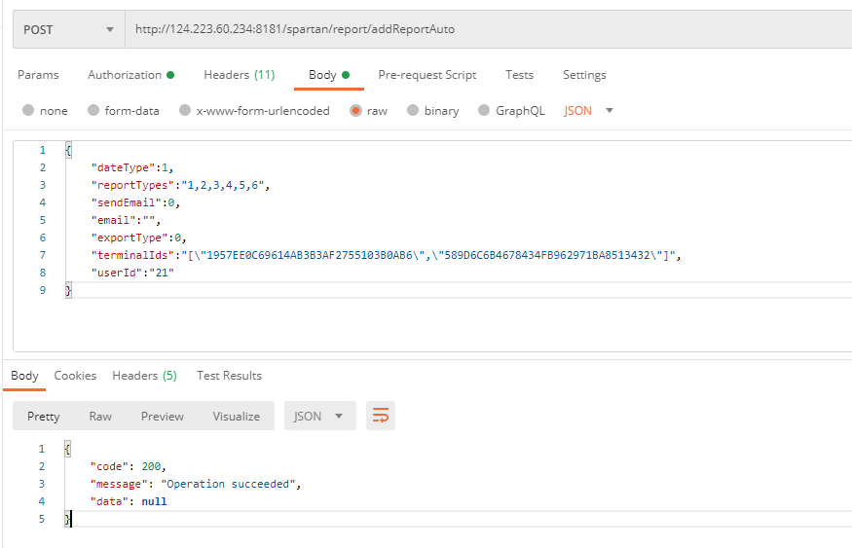Expand the JSON body format dropdown
The width and height of the screenshot is (852, 548).
coord(589,111)
